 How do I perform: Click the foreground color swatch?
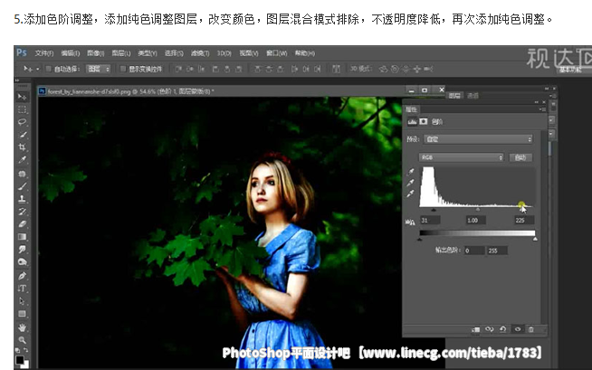coord(20,359)
